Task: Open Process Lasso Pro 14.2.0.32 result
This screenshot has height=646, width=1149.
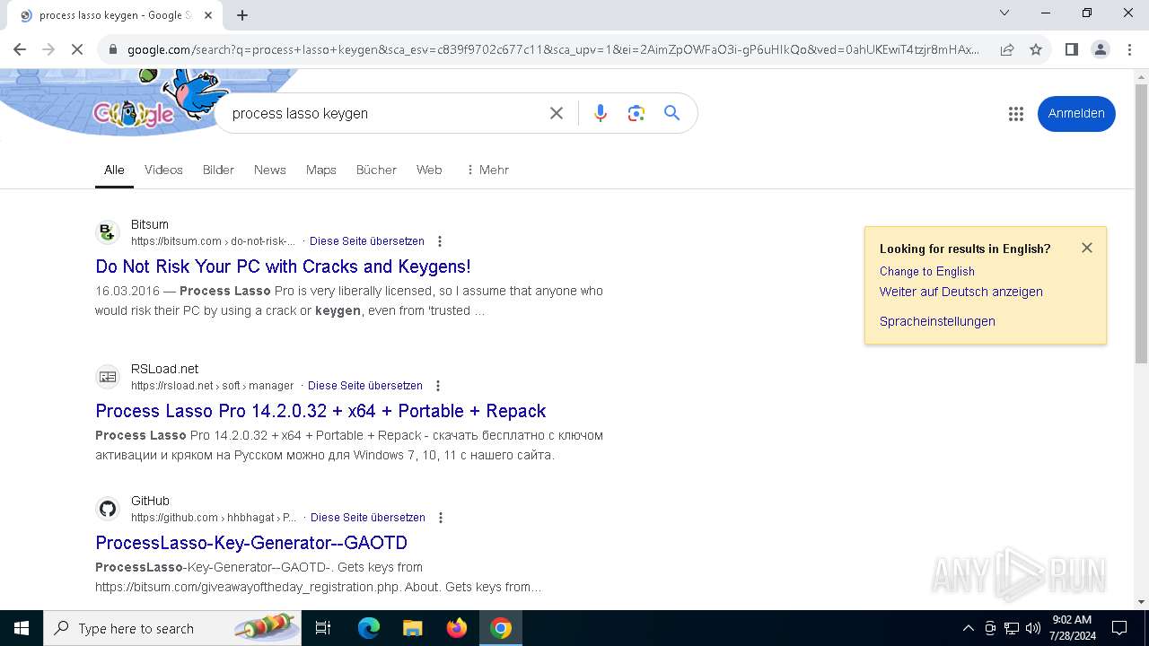Action: (320, 411)
